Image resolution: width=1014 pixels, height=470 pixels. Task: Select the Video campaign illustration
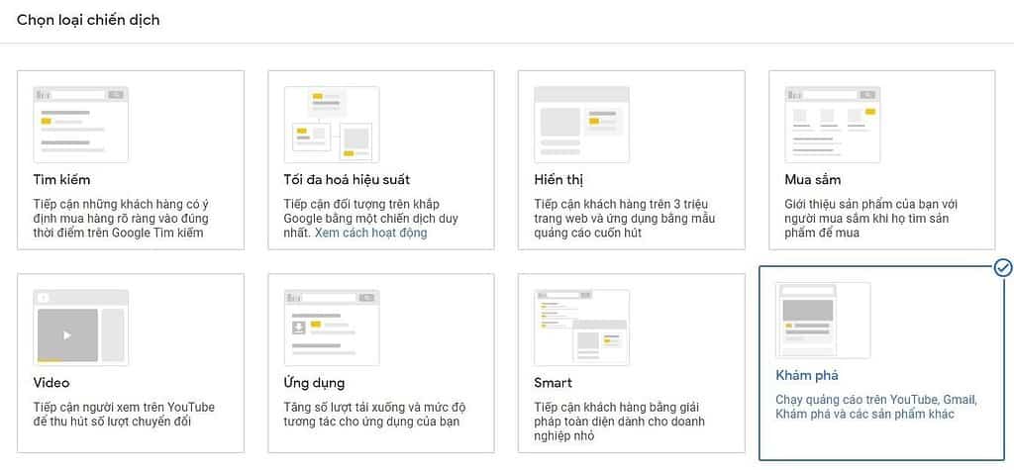coord(81,328)
